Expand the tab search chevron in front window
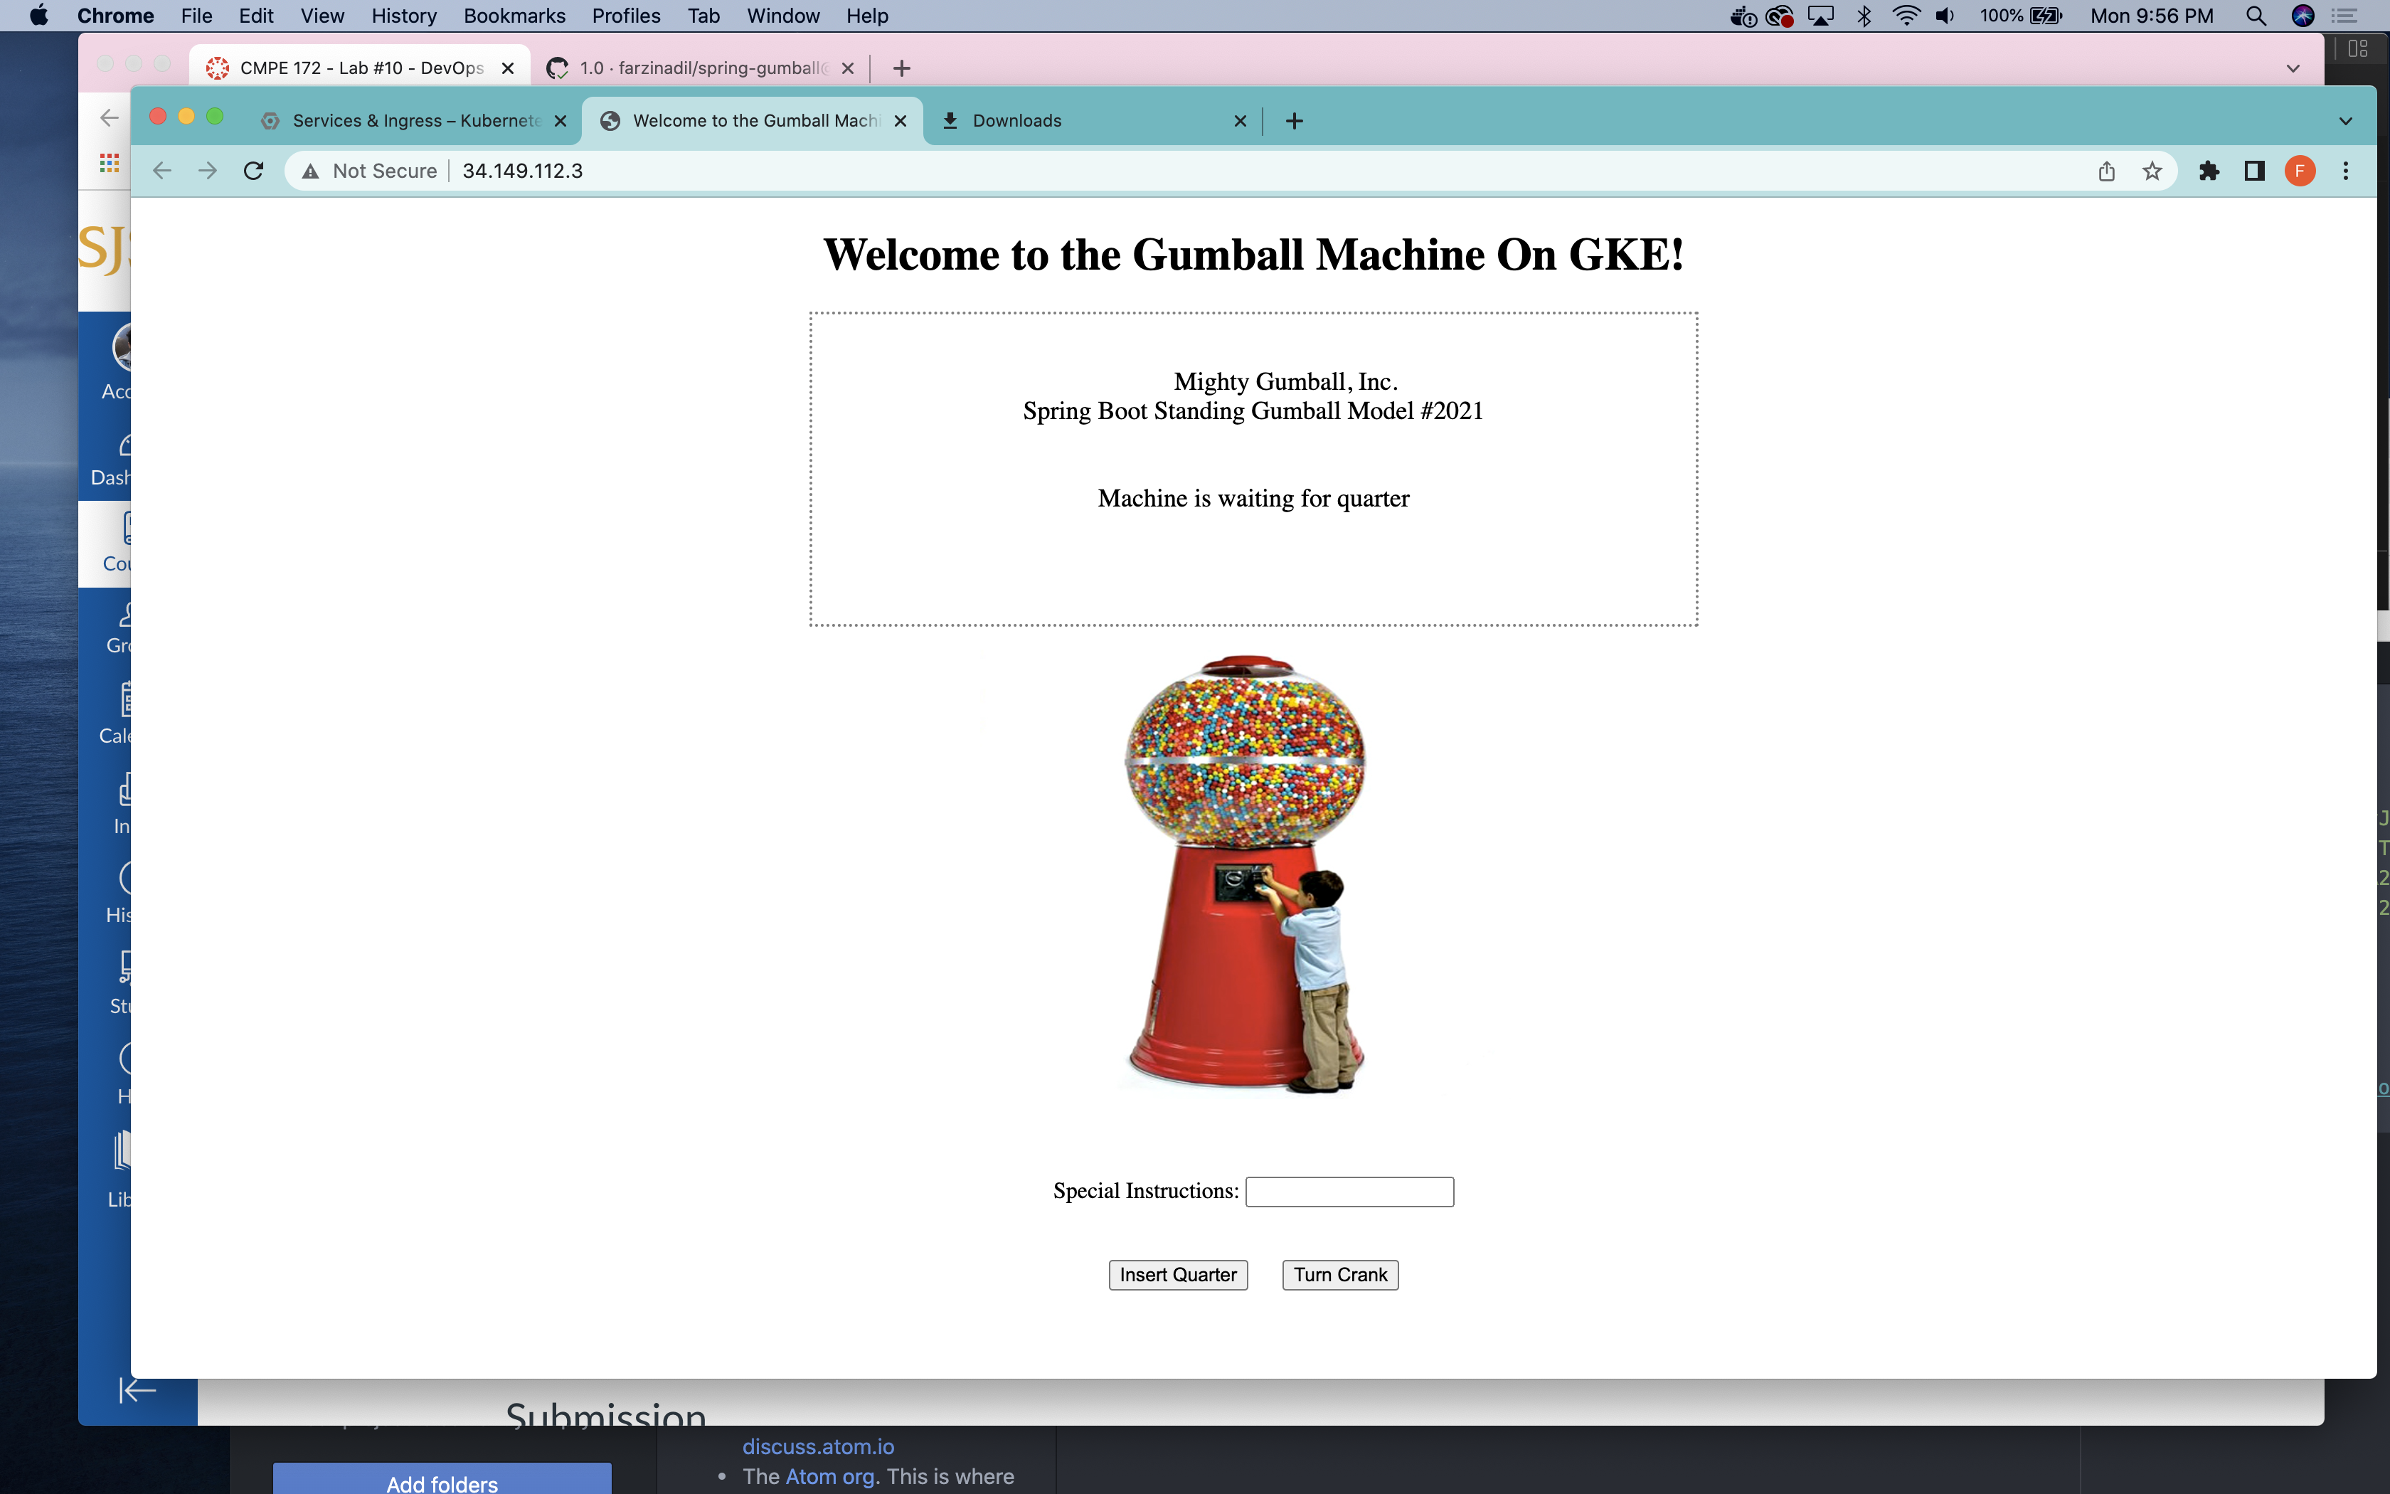The width and height of the screenshot is (2390, 1494). (2346, 120)
